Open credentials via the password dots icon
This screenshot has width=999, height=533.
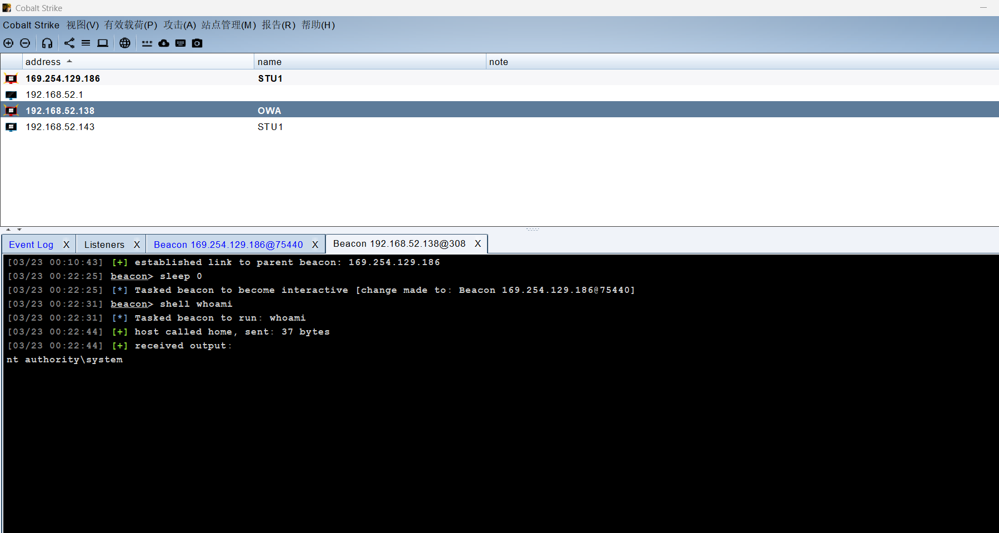[x=147, y=43]
